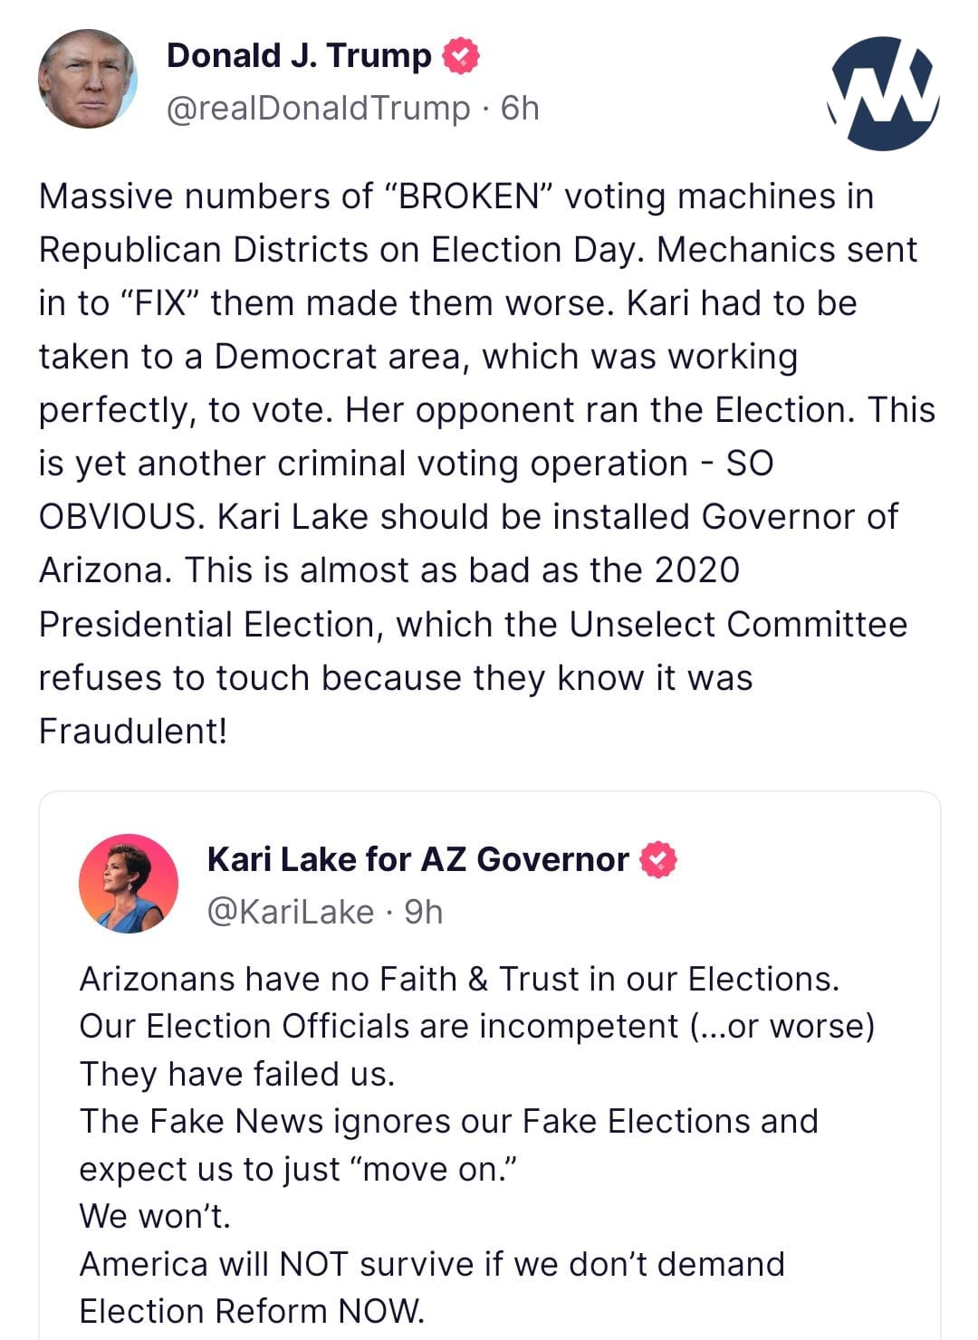978x1340 pixels.
Task: Click the word "BROKEN" in Trump's post
Action: tap(469, 196)
